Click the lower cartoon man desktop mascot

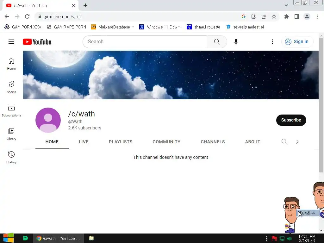click(290, 215)
